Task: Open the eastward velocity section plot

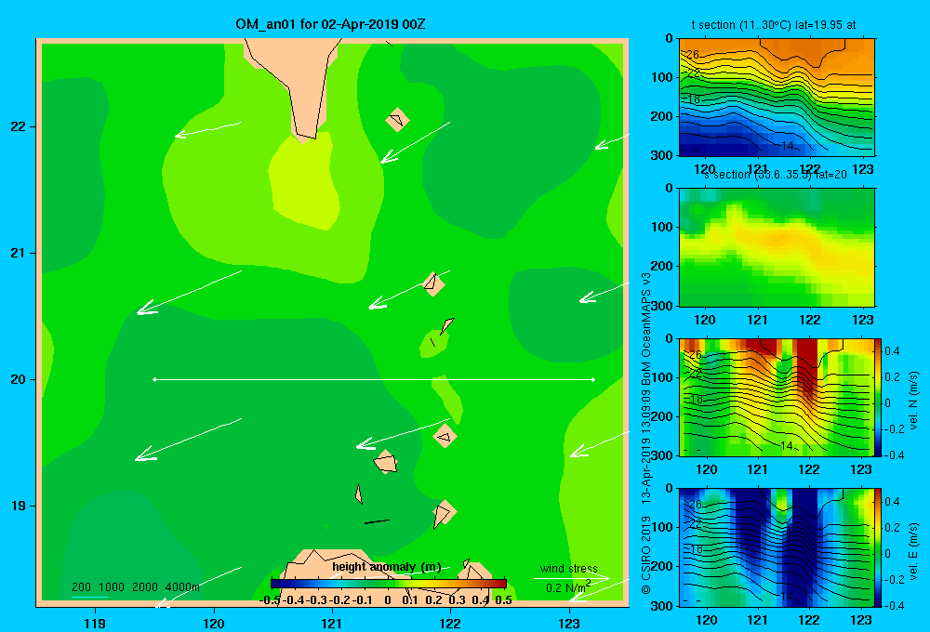Action: pyautogui.click(x=777, y=547)
